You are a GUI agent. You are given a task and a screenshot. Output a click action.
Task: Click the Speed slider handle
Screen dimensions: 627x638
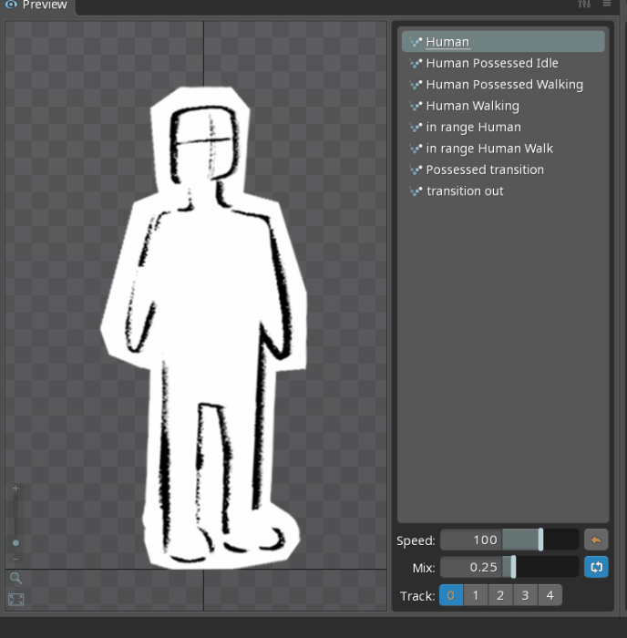540,540
